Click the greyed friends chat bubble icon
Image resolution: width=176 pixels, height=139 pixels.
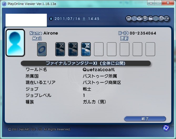[x=134, y=18]
